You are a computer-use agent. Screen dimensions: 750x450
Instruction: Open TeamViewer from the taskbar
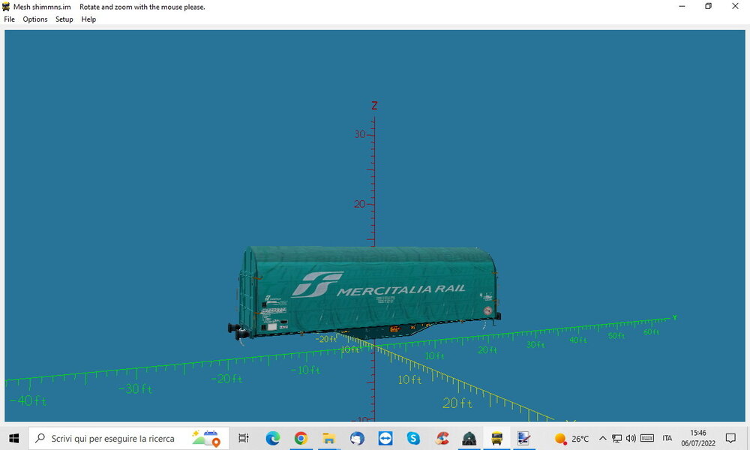click(x=385, y=438)
